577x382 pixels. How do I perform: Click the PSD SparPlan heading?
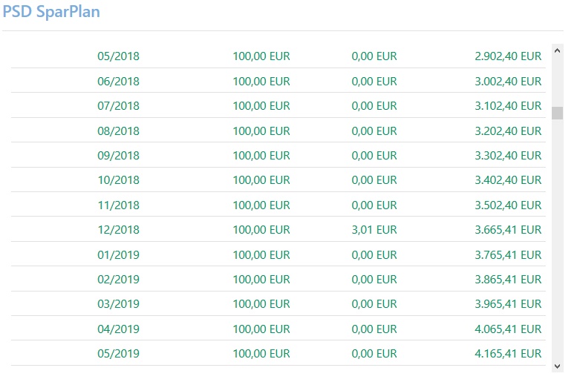click(51, 12)
